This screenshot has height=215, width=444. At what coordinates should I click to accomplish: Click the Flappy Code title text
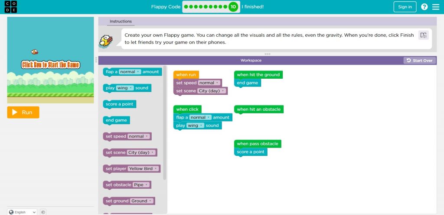click(166, 7)
